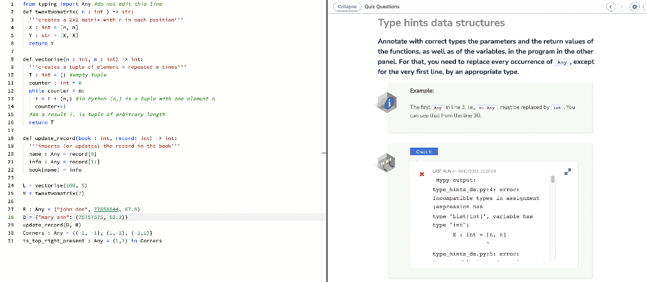Click the 'Type hints data structures' heading
The width and height of the screenshot is (646, 282).
[441, 23]
